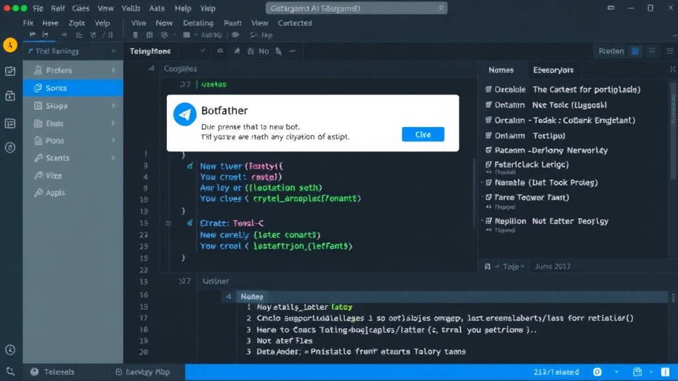Click the Roden button at top right
Image resolution: width=678 pixels, height=381 pixels.
pyautogui.click(x=611, y=51)
